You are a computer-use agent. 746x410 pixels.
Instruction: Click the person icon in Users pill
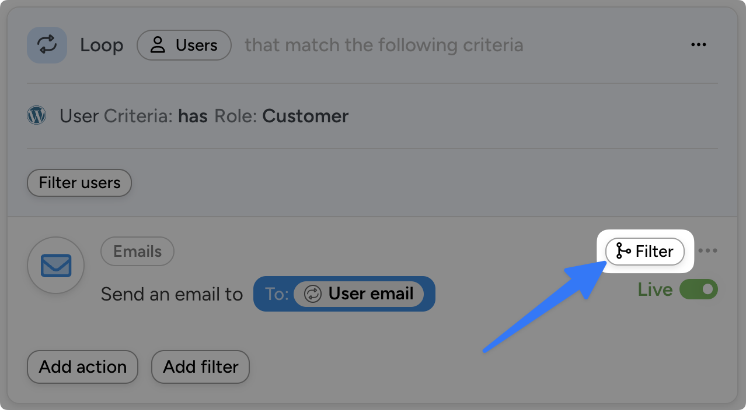[x=158, y=45]
